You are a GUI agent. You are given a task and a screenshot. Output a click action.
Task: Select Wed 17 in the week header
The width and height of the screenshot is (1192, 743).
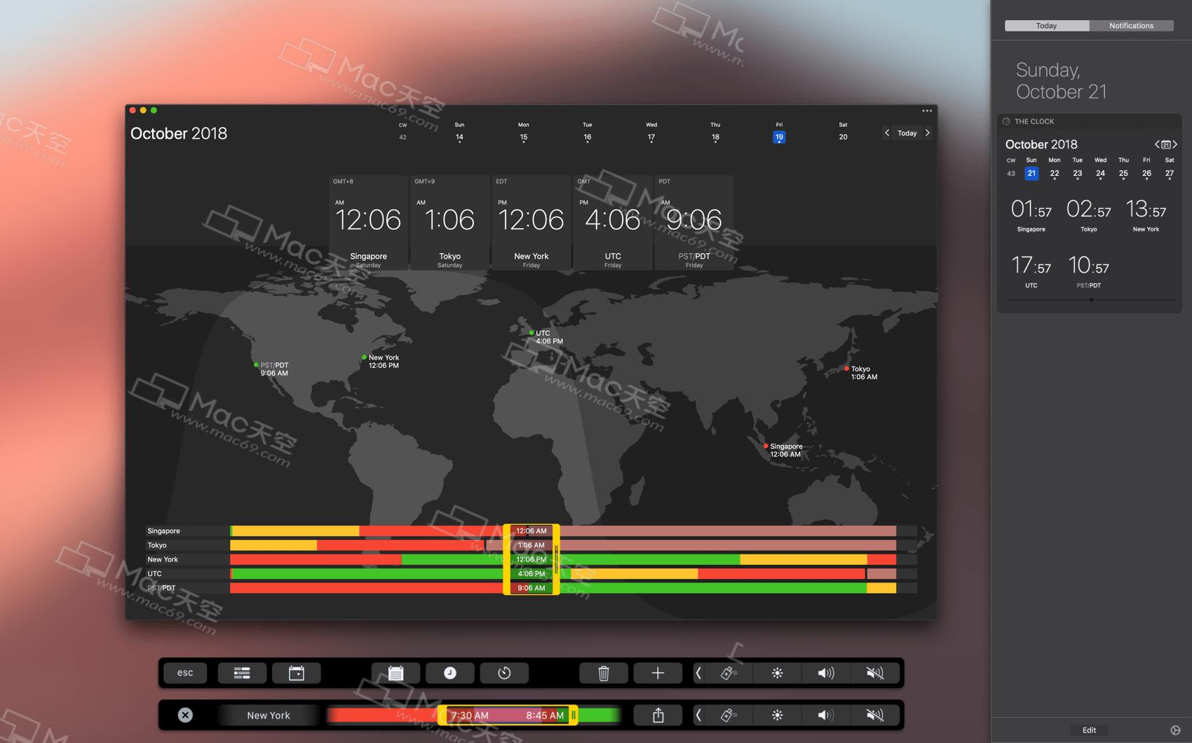[x=651, y=132]
